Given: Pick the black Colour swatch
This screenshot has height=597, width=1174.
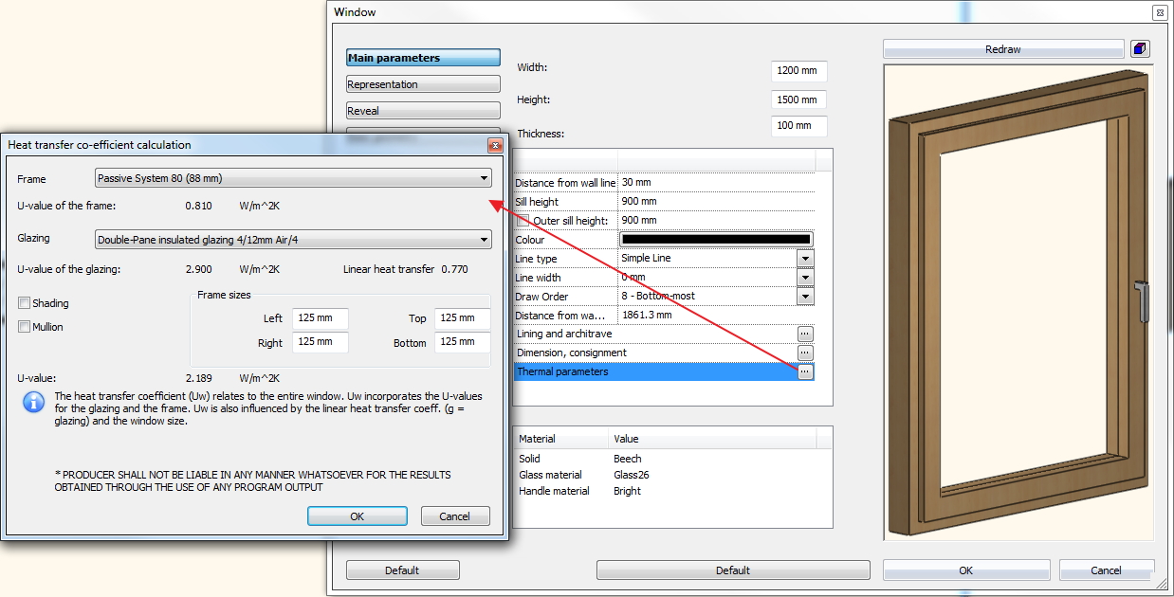Looking at the screenshot, I should click(x=716, y=240).
